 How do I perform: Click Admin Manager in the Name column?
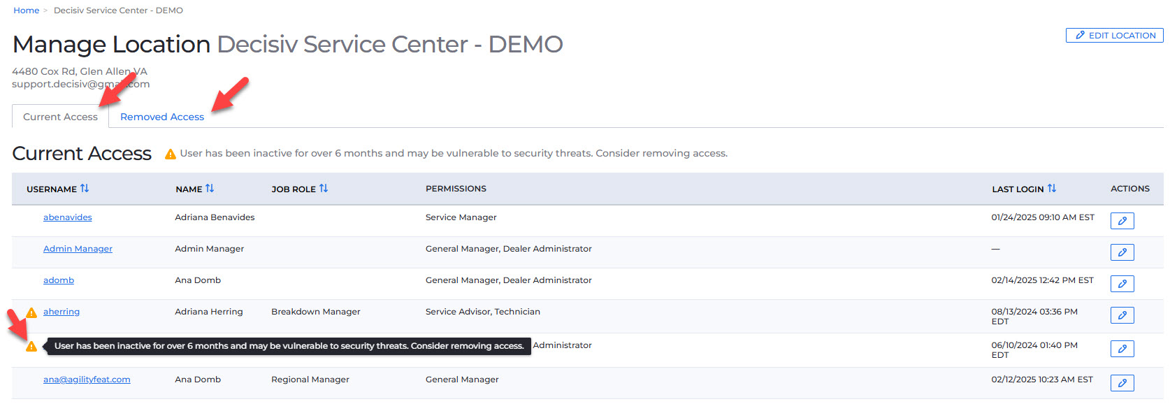(209, 249)
